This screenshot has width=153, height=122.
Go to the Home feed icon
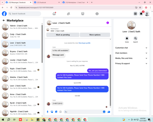tap(54, 14)
